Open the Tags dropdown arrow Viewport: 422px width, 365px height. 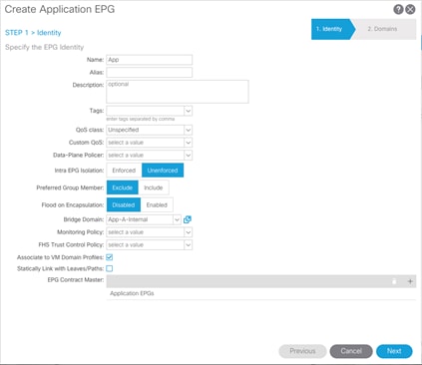point(188,111)
